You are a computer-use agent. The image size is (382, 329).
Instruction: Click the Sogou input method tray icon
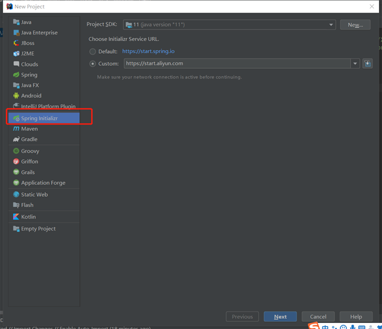pyautogui.click(x=314, y=325)
